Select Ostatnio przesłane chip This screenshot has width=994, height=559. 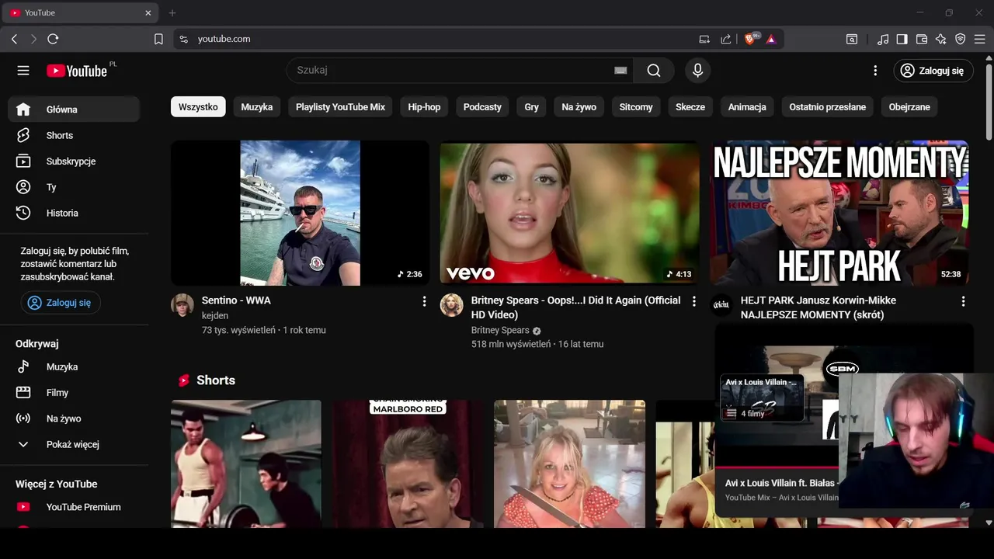click(828, 107)
